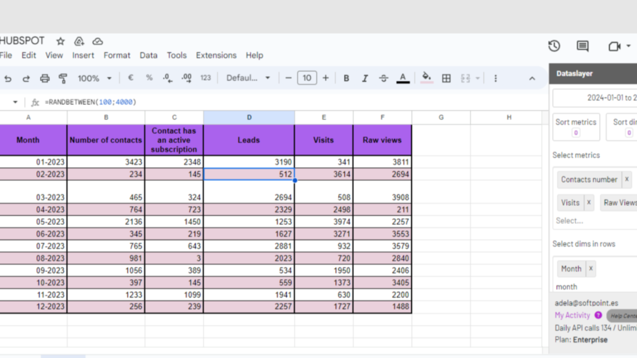637x358 pixels.
Task: Click the borders icon in toolbar
Action: 446,79
